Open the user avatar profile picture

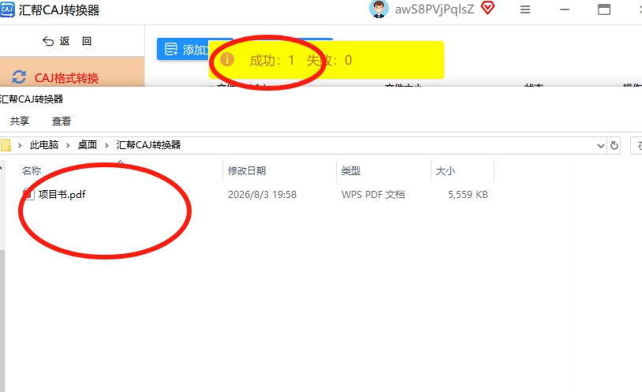379,9
